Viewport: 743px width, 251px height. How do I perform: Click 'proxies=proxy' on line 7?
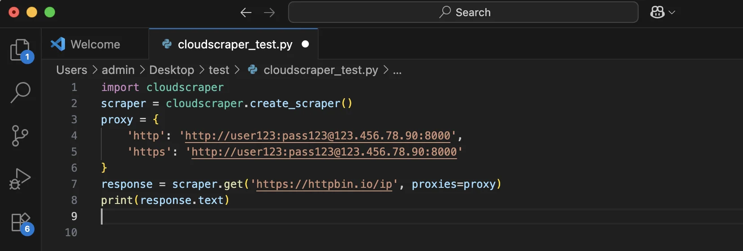coord(454,184)
